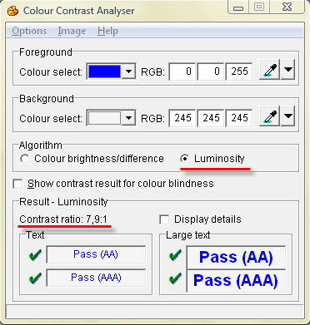Image resolution: width=310 pixels, height=325 pixels.
Task: Click the background green value field
Action: point(211,118)
